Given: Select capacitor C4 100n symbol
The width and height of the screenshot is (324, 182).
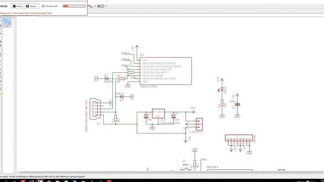Looking at the screenshot, I should [237, 105].
